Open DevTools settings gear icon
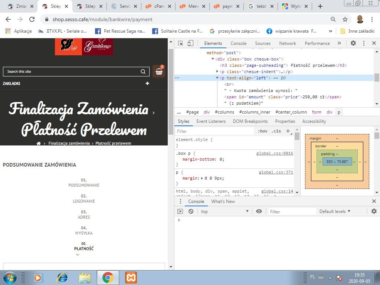This screenshot has height=285, width=380. click(x=353, y=43)
